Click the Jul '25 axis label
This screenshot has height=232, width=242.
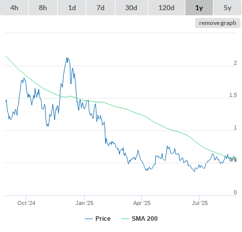pyautogui.click(x=200, y=203)
